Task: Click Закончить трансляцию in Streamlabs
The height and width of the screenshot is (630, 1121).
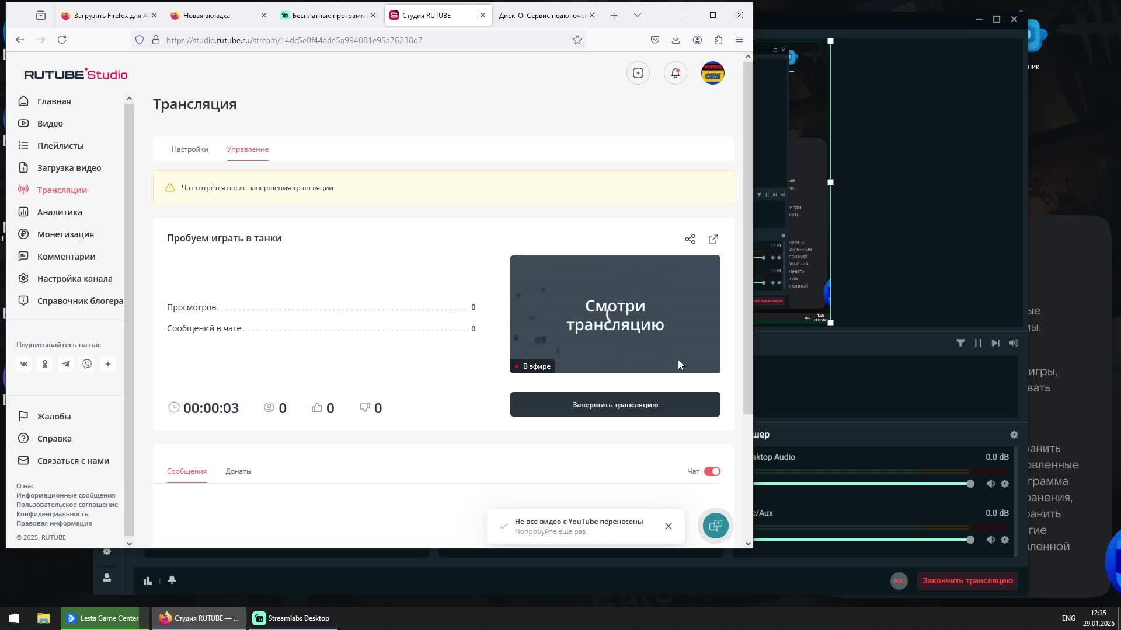Action: [967, 580]
